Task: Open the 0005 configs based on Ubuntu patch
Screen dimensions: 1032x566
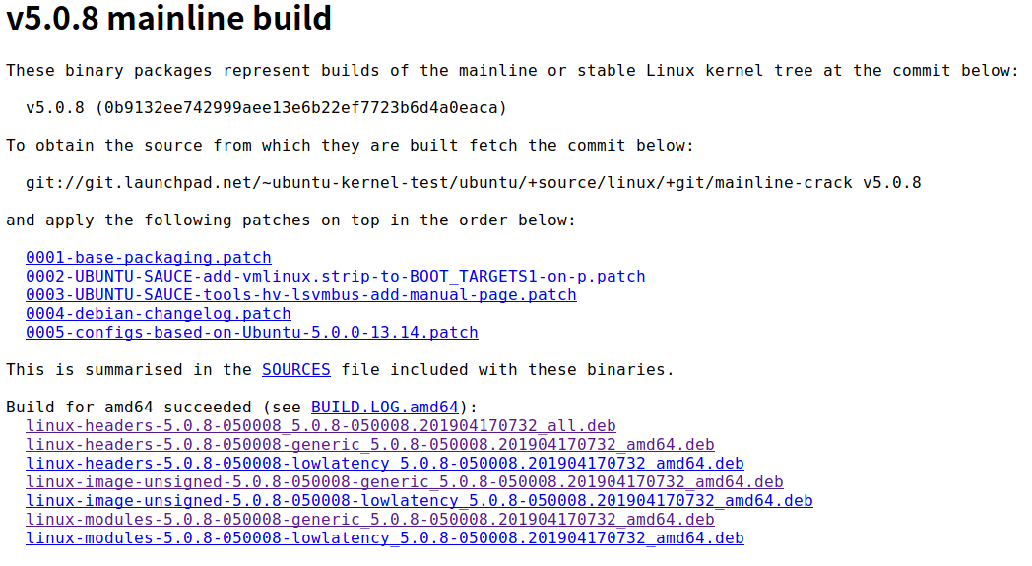Action: click(251, 333)
